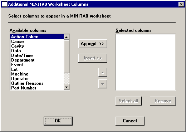Choose Operator in Available columns
Screen dimensions: 186x132
point(37,79)
